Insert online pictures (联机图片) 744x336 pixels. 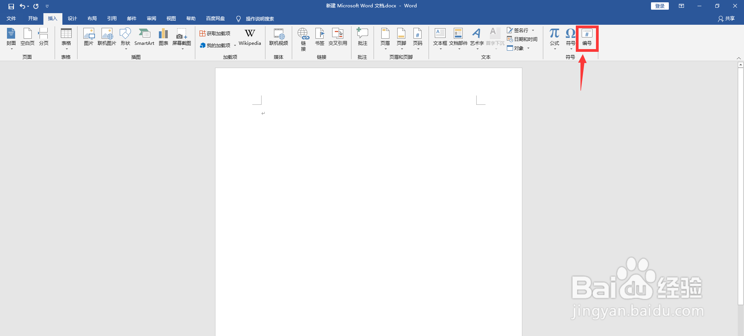pos(107,38)
